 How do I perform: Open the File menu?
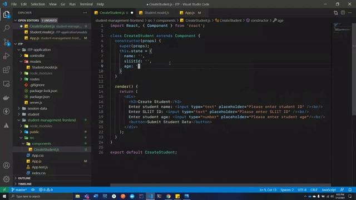point(14,4)
